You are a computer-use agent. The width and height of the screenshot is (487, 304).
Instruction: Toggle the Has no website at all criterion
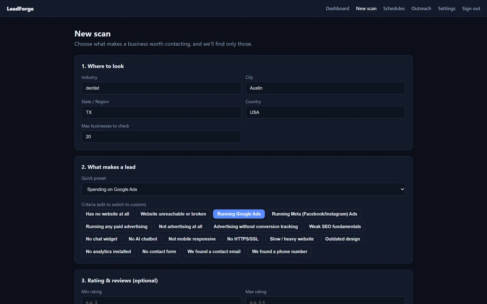[x=107, y=214]
